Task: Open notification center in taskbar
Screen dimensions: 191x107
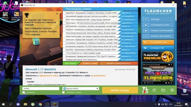Action: pyautogui.click(x=187, y=104)
